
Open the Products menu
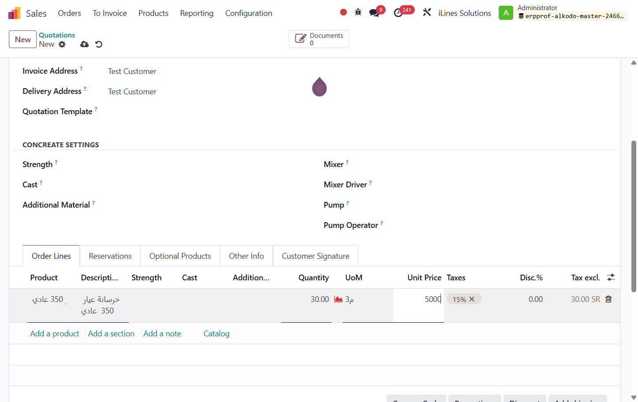click(x=153, y=13)
